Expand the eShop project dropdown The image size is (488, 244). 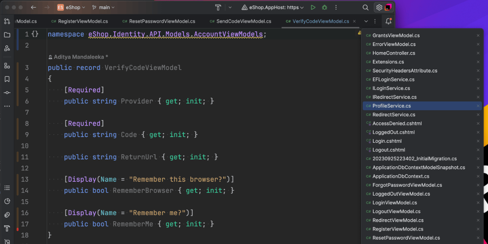pos(72,7)
